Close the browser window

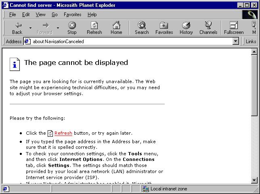(x=254, y=5)
